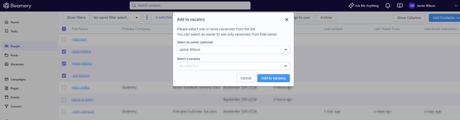Click the Show Columns button
The image size is (460, 120).
coord(409,18)
